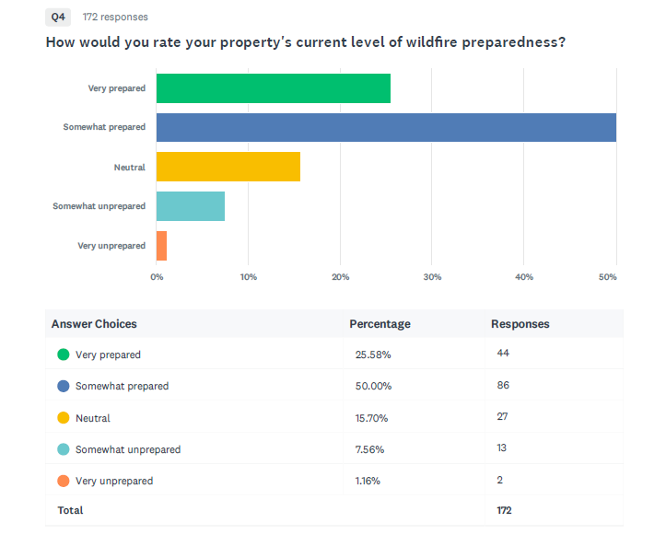Click the yellow Neutral legend dot
Viewport: 666px width, 546px height.
pyautogui.click(x=64, y=418)
